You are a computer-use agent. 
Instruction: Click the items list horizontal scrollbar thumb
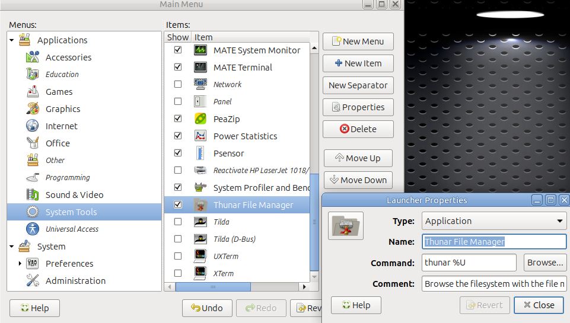[213, 287]
